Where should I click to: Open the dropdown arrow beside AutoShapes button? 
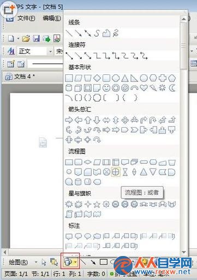[76, 262]
